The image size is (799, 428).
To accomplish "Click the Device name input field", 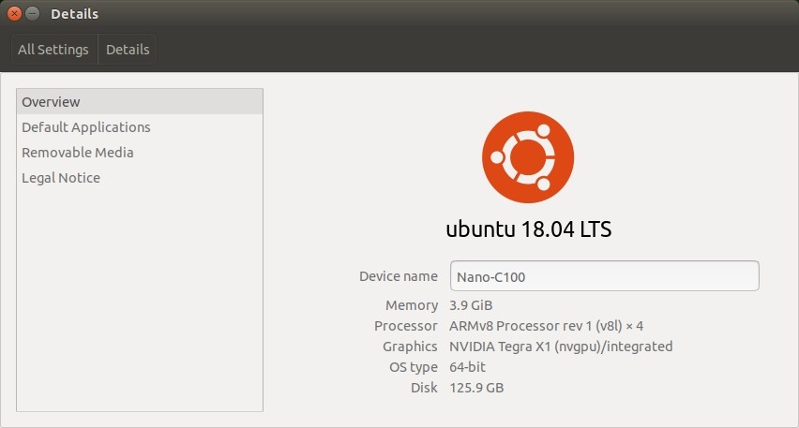I will click(604, 276).
